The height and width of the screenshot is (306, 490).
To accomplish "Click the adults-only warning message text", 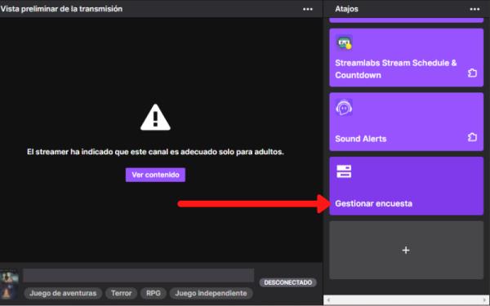I will (155, 152).
